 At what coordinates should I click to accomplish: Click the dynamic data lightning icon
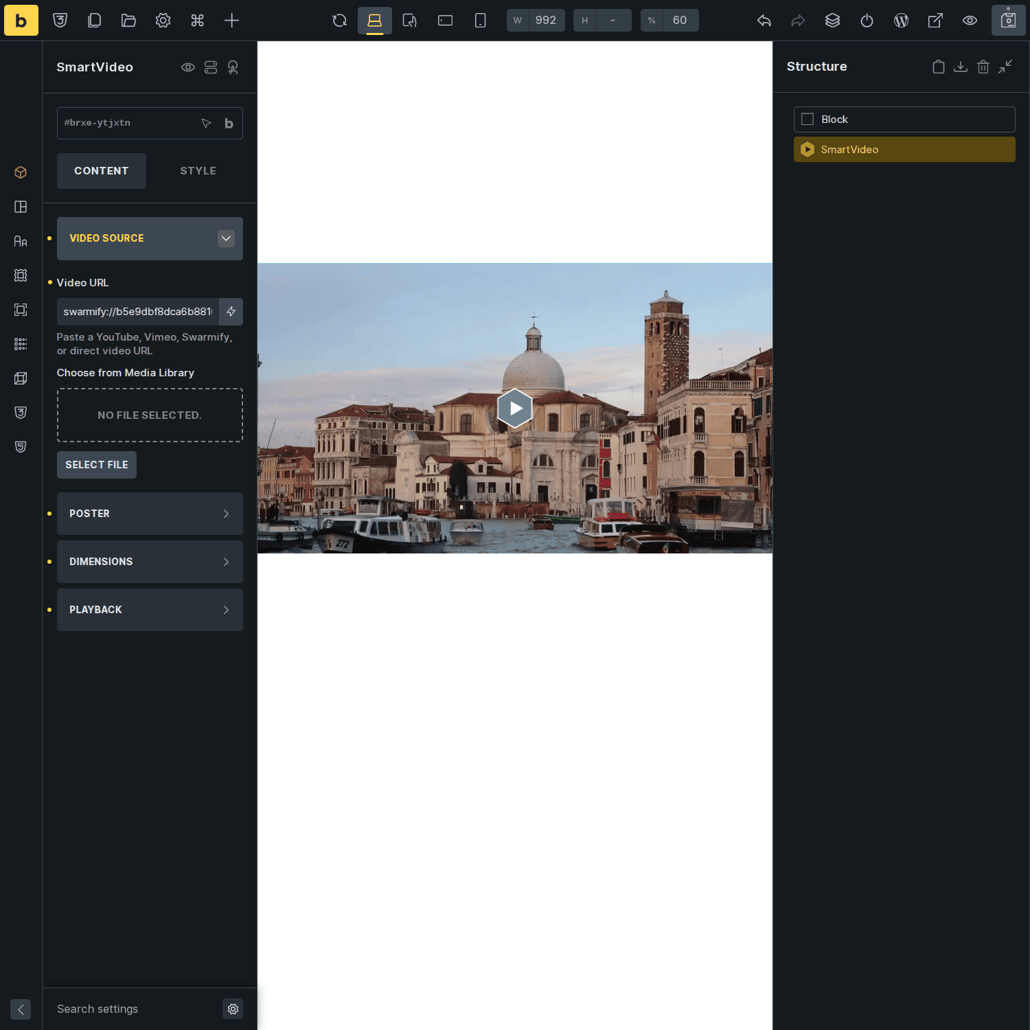pyautogui.click(x=231, y=312)
